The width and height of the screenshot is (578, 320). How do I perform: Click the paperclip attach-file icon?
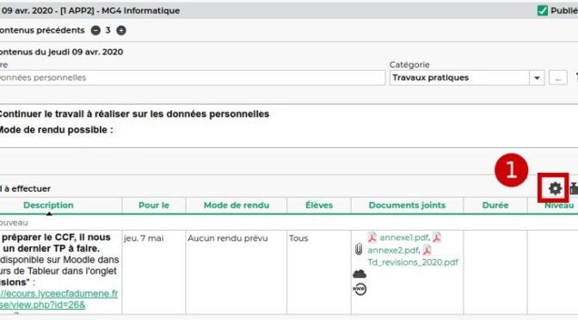coord(359,249)
